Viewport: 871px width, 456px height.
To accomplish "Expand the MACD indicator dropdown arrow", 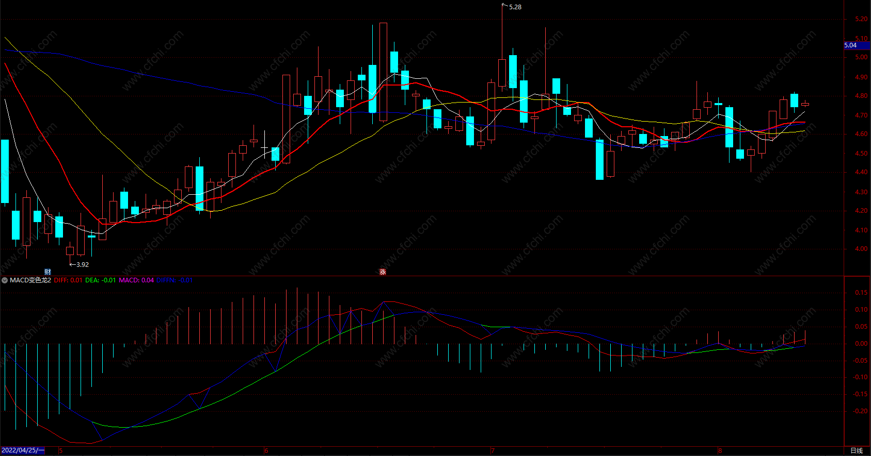I will (5, 280).
